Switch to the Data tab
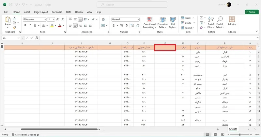Screen dimensions: 261x137 click(x=69, y=12)
